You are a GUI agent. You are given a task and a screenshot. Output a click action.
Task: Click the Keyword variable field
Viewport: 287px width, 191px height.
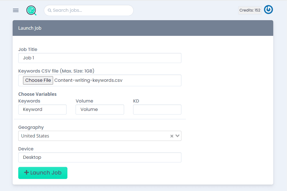click(x=42, y=109)
